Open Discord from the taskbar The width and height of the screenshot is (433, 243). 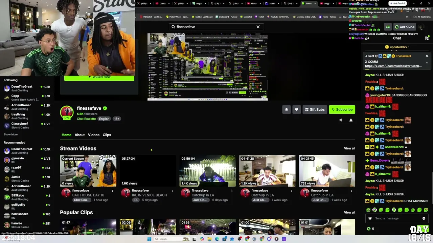click(269, 239)
